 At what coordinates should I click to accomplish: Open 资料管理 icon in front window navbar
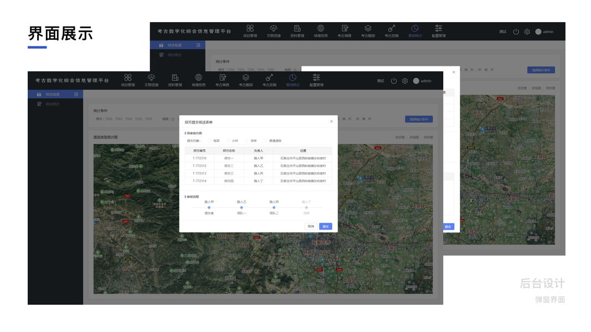pos(175,77)
